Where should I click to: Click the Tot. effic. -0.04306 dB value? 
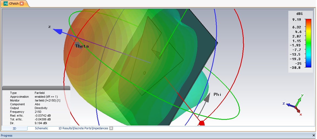click(43, 119)
